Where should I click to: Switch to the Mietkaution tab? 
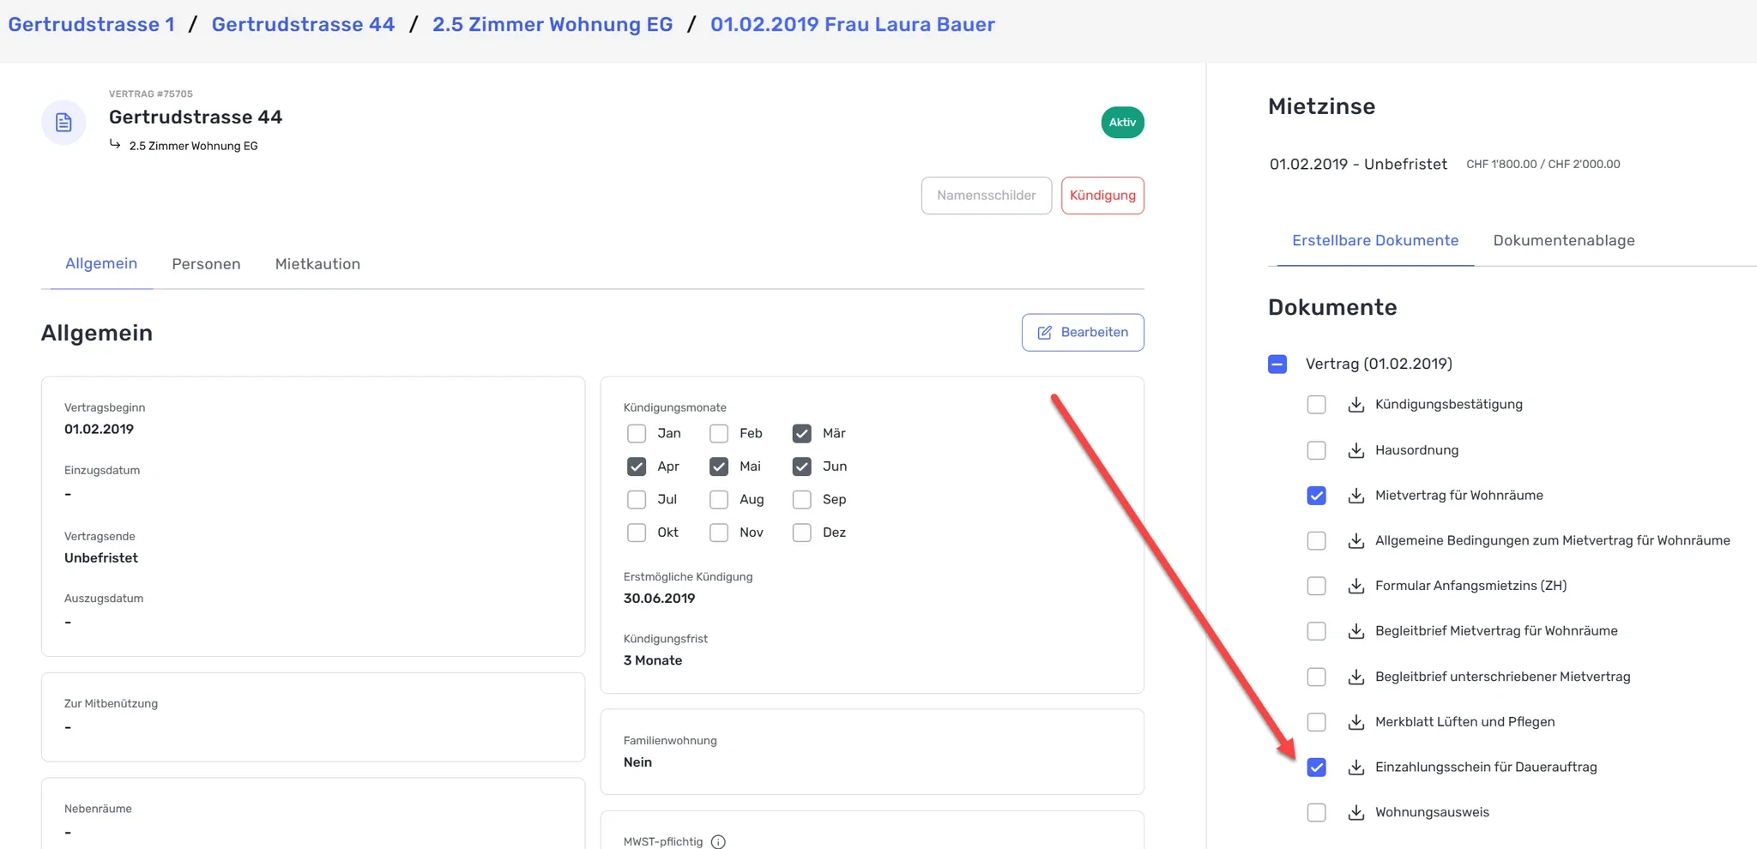[x=317, y=264]
